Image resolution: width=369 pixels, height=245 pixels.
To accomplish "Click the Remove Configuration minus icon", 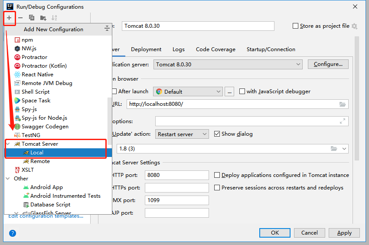I will [20, 18].
